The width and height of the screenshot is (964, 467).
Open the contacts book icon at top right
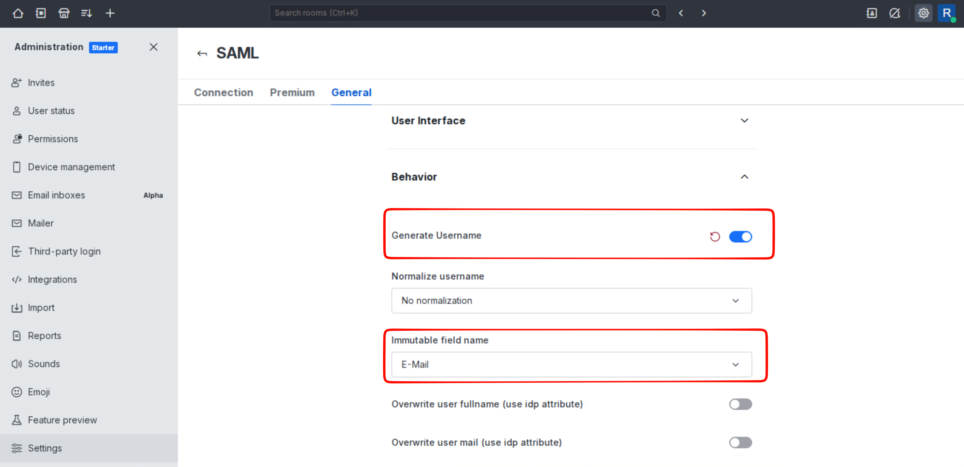click(872, 13)
